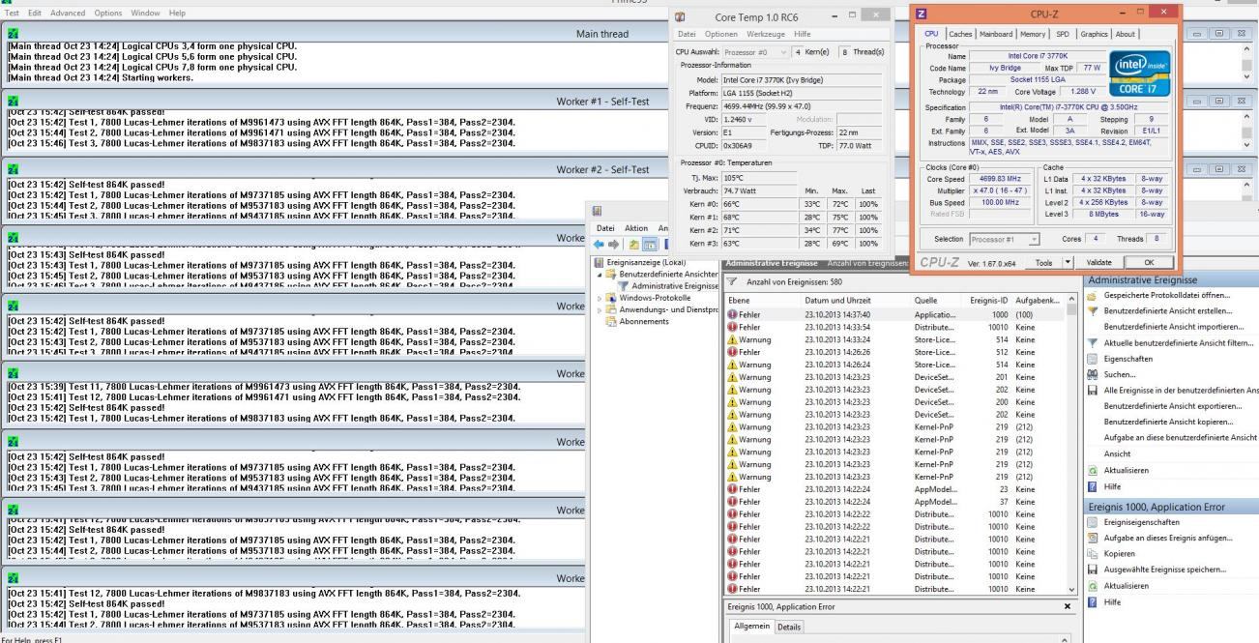Open the Aktion menu in Event Viewer
Screen dimensions: 1259x643
(x=636, y=228)
